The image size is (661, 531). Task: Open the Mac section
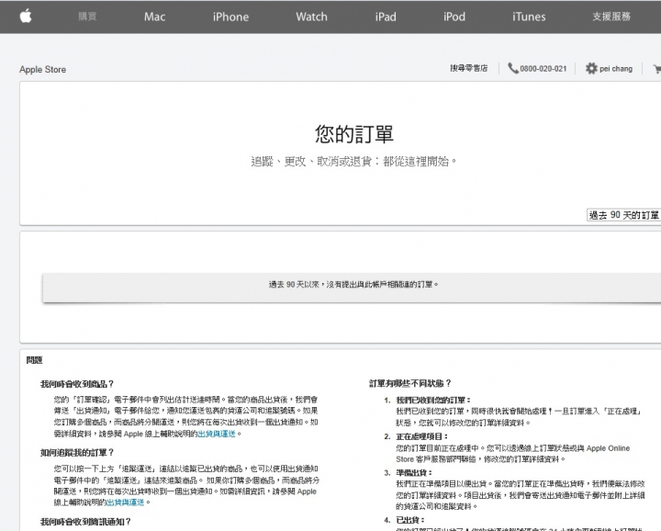[x=154, y=17]
